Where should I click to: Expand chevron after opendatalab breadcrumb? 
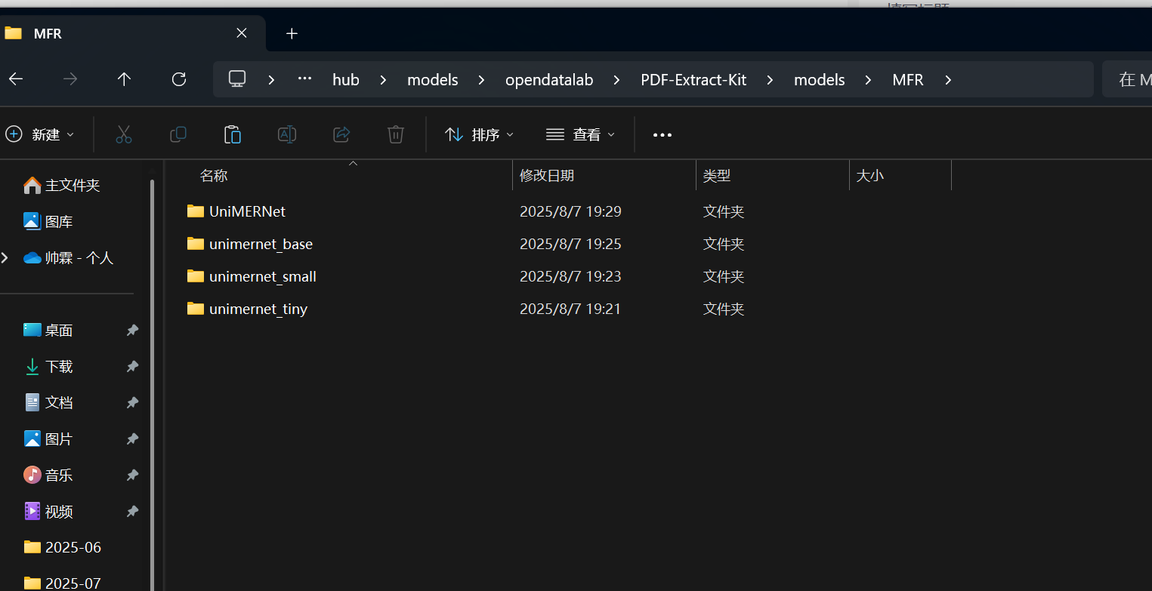[617, 80]
